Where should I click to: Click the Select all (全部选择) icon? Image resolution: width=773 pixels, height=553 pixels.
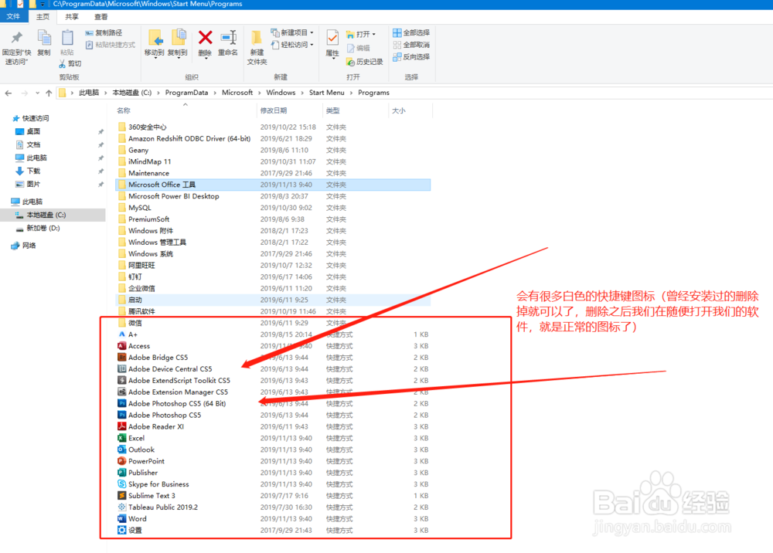(x=397, y=32)
